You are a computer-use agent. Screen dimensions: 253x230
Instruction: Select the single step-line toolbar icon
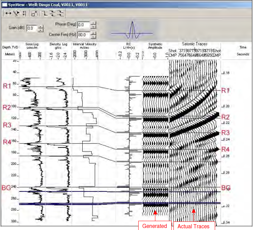pos(44,13)
